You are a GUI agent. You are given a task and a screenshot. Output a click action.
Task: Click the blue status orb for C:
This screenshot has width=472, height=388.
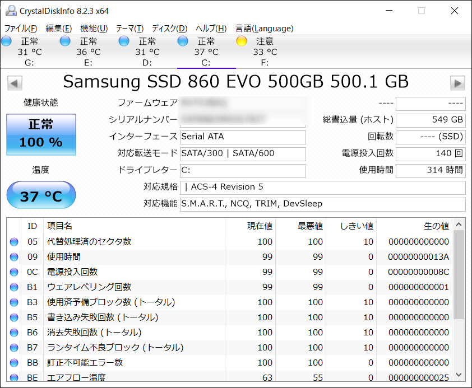(x=183, y=41)
